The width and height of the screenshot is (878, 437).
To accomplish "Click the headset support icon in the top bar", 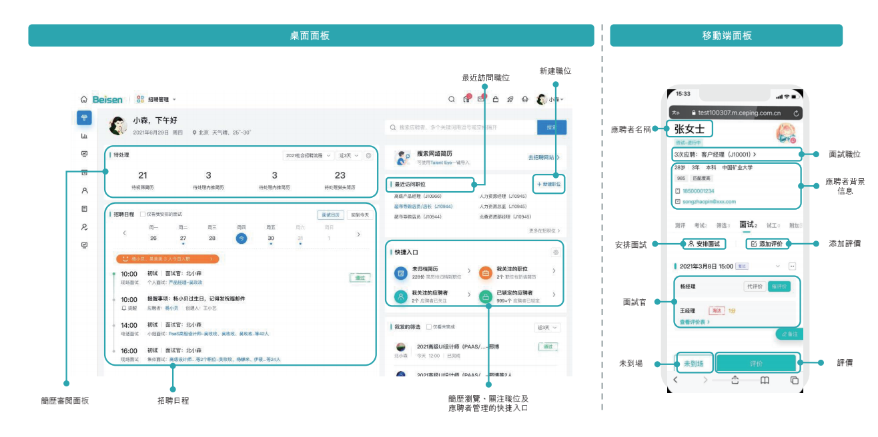I will [525, 99].
